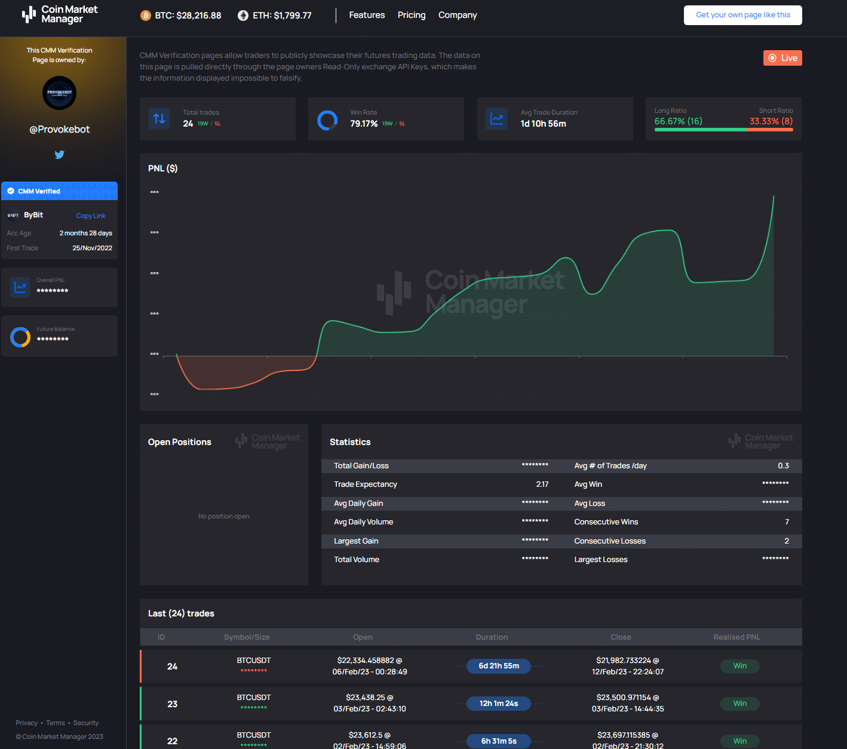
Task: Open the Features menu
Action: point(367,15)
